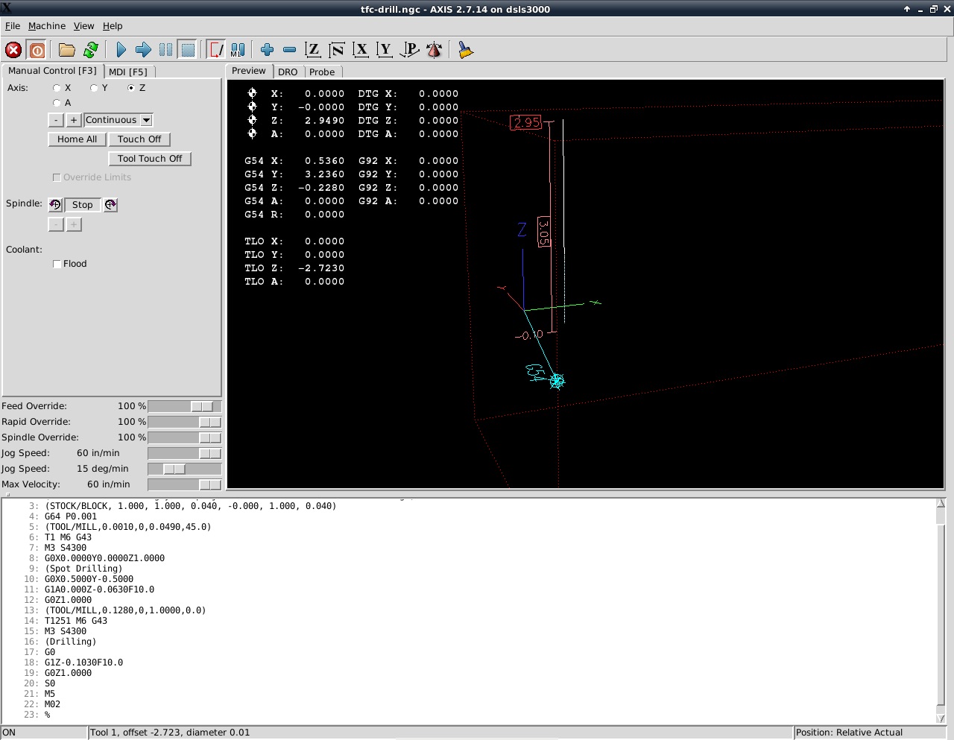Click the G-code listing vertical scrollbar
This screenshot has width=954, height=740.
click(x=941, y=611)
